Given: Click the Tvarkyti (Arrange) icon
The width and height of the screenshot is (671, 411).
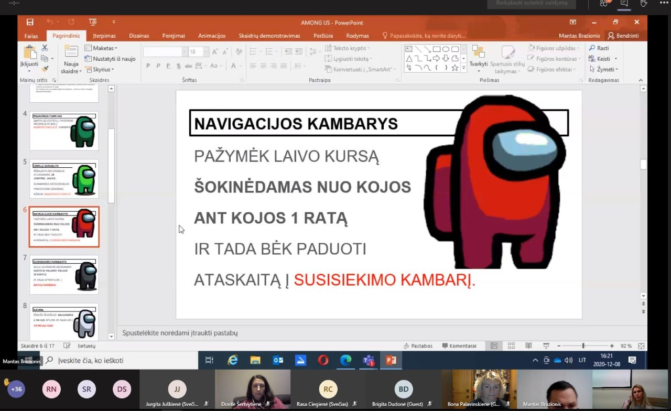Looking at the screenshot, I should 478,51.
